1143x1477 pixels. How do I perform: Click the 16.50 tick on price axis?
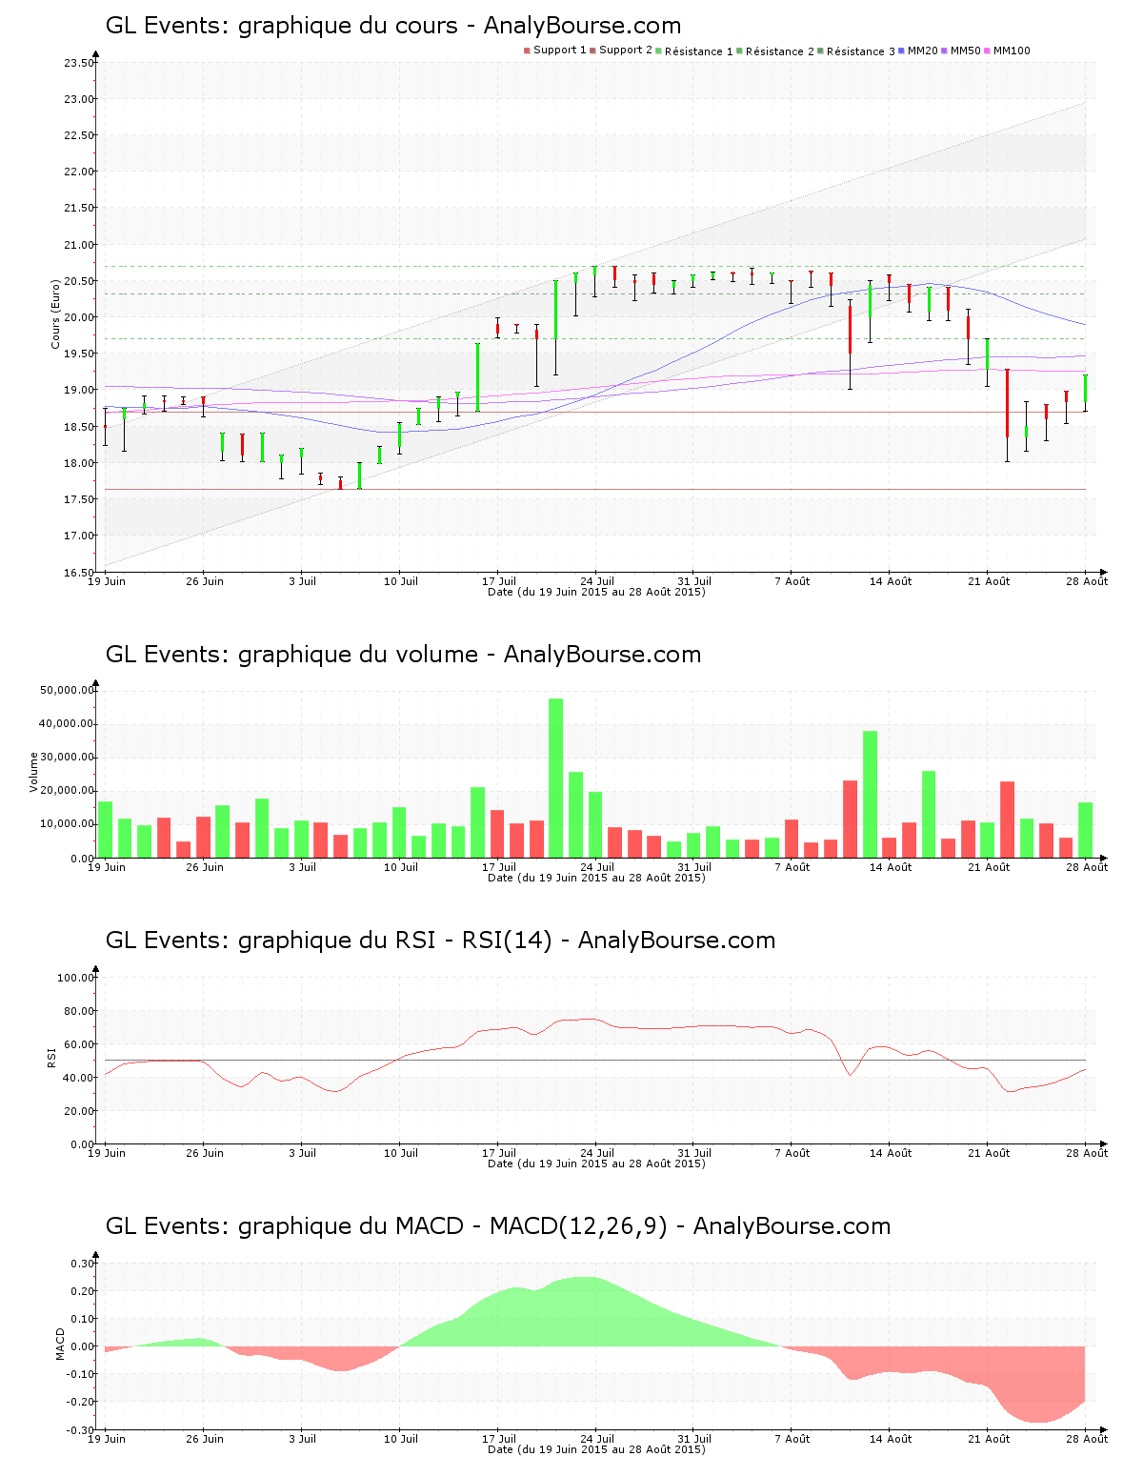pyautogui.click(x=78, y=573)
